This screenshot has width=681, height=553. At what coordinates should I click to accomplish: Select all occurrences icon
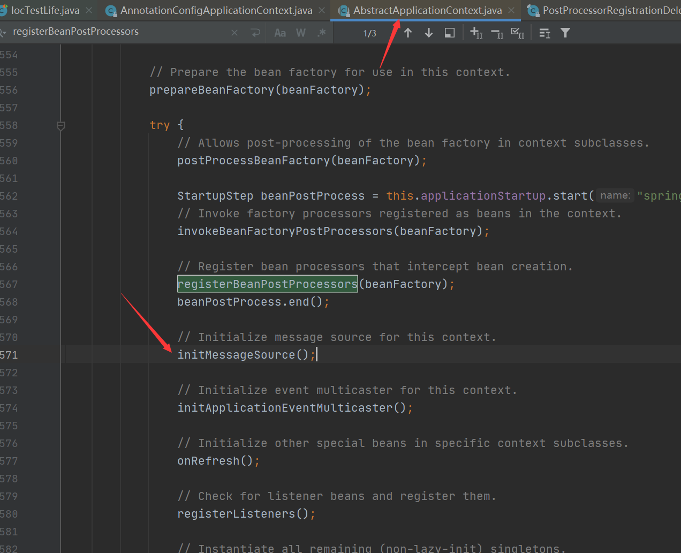point(518,33)
